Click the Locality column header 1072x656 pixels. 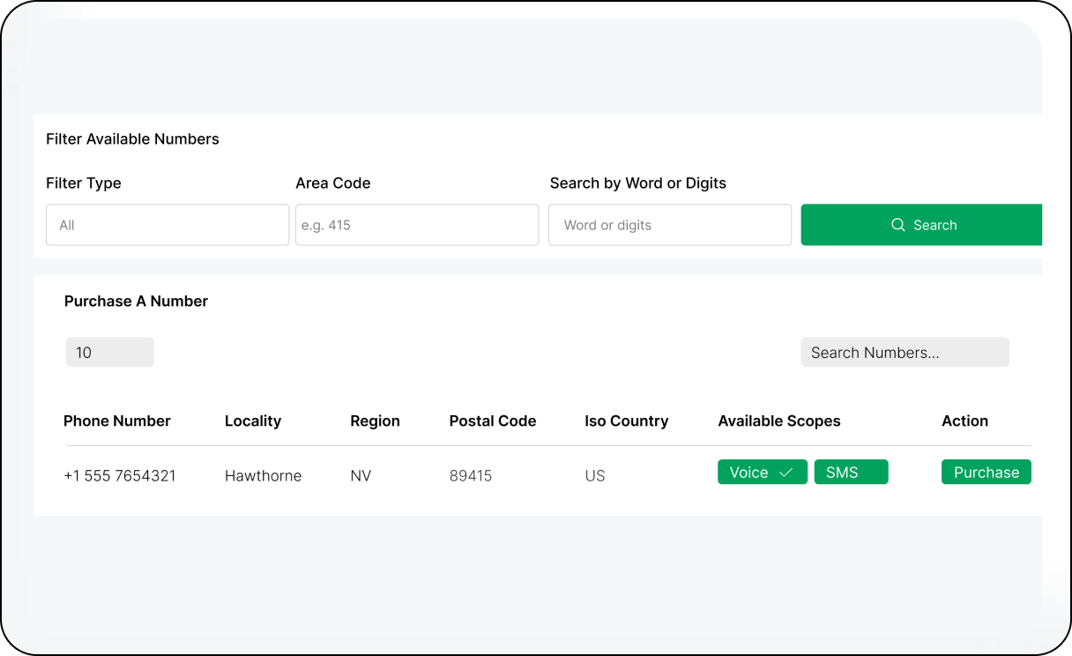pyautogui.click(x=253, y=421)
